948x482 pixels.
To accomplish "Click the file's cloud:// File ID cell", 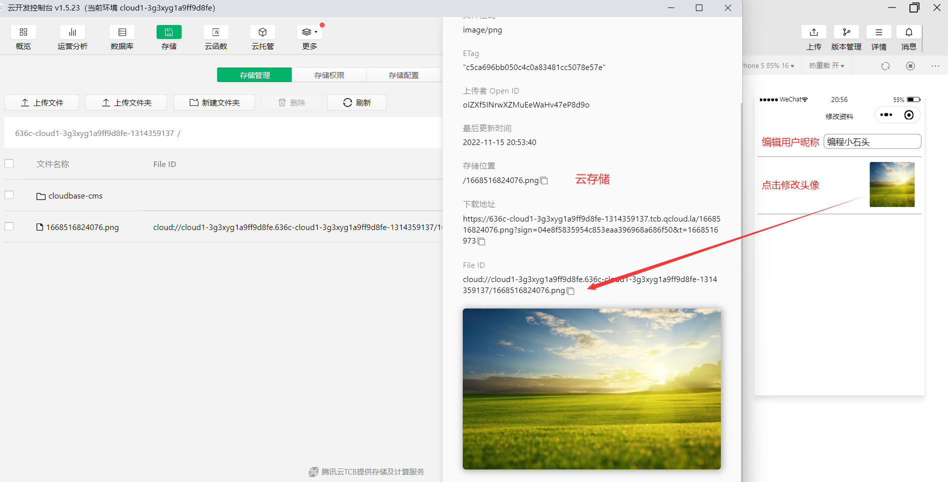I will pos(298,227).
